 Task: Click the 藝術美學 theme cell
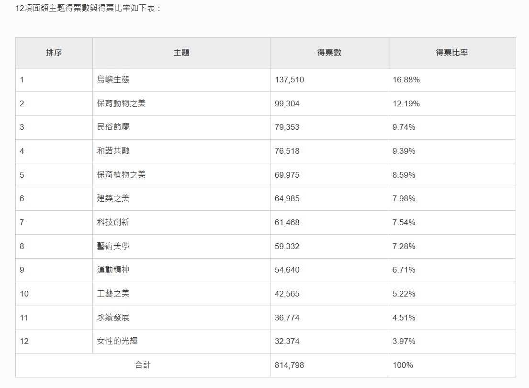coord(113,246)
